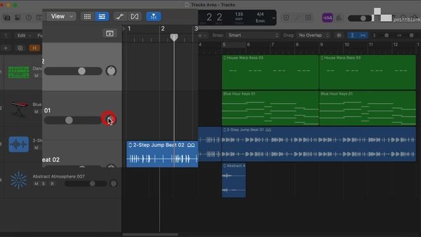Switch to the Live Loops grid view
The height and width of the screenshot is (237, 421).
coord(87,16)
